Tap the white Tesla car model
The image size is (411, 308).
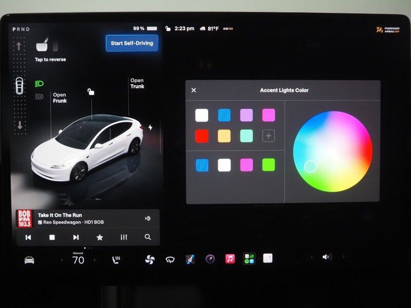[x=87, y=148]
